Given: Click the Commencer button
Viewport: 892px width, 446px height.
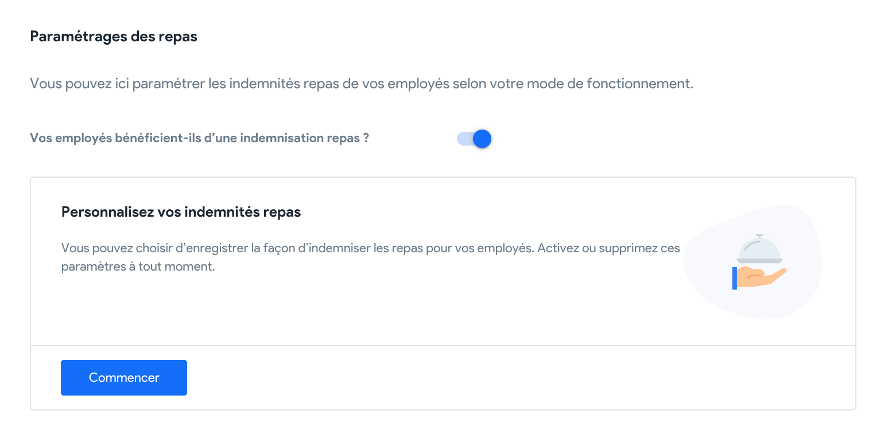Looking at the screenshot, I should 124,378.
